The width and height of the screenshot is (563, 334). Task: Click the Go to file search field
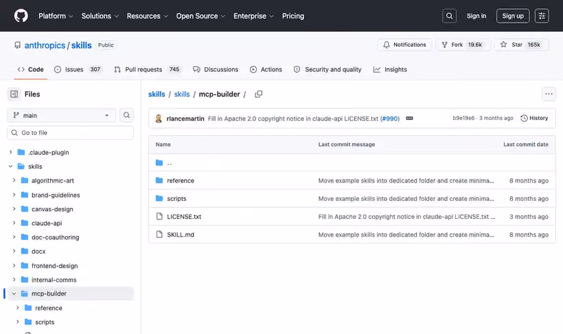pyautogui.click(x=70, y=133)
